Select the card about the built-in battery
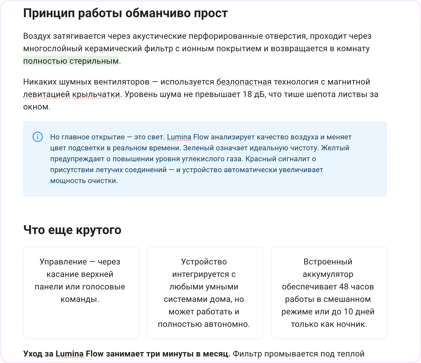Screen dimensions: 421x363 point(329,293)
